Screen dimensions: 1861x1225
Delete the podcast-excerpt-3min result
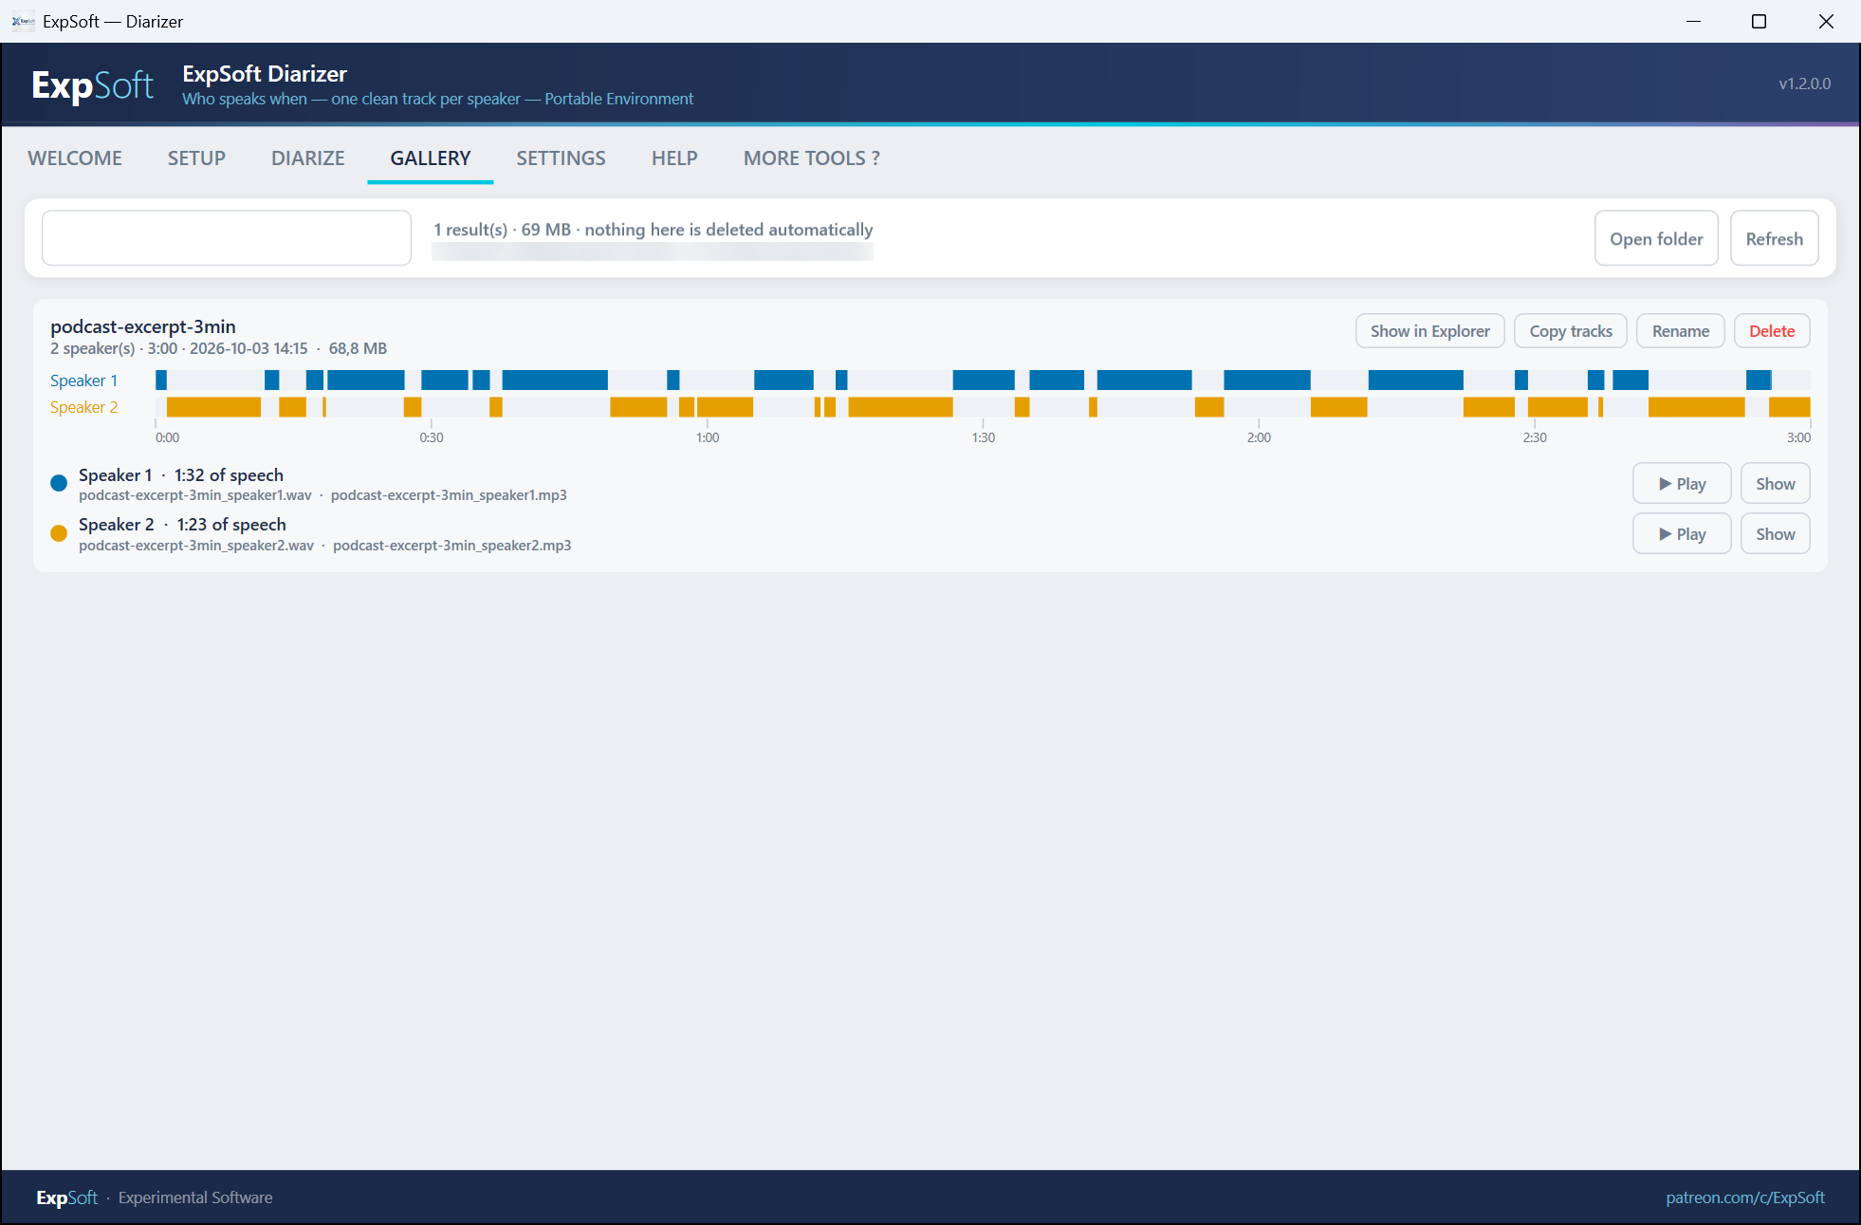1772,331
